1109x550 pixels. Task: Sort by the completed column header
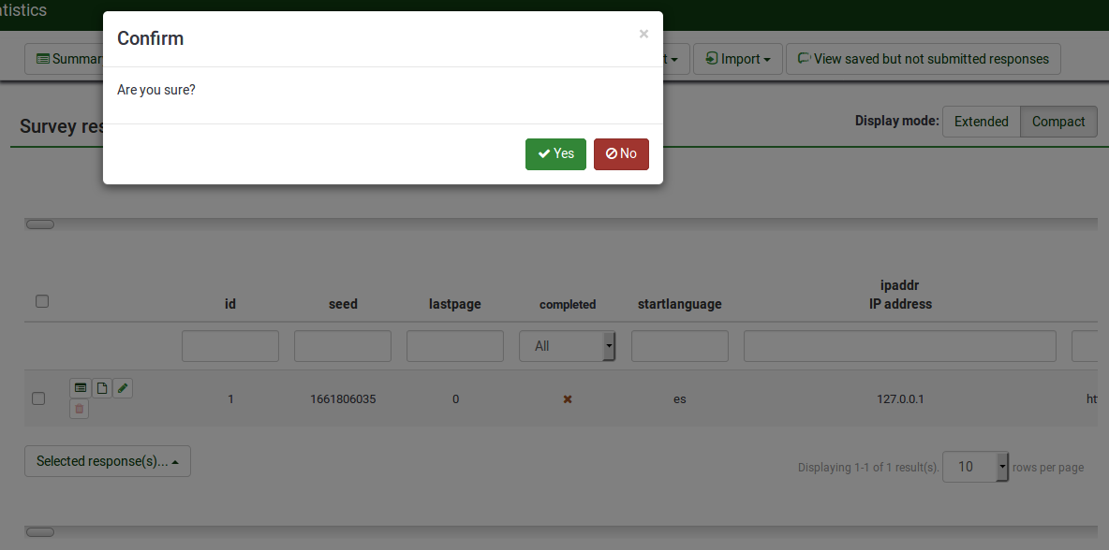click(568, 304)
